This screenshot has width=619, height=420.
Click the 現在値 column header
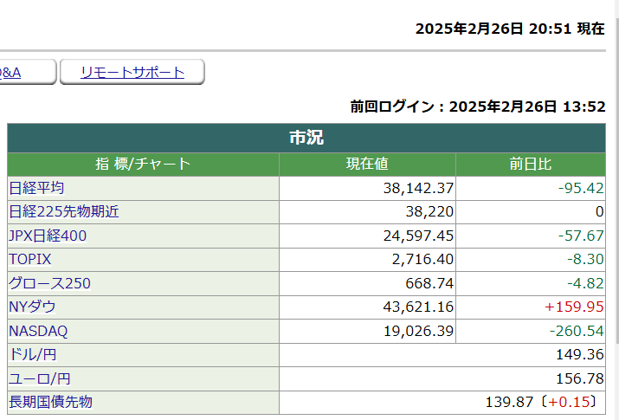367,165
